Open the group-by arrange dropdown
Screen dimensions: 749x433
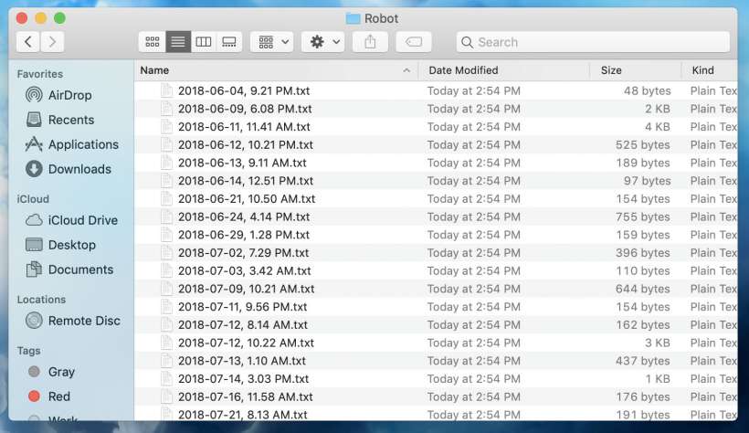(x=271, y=42)
